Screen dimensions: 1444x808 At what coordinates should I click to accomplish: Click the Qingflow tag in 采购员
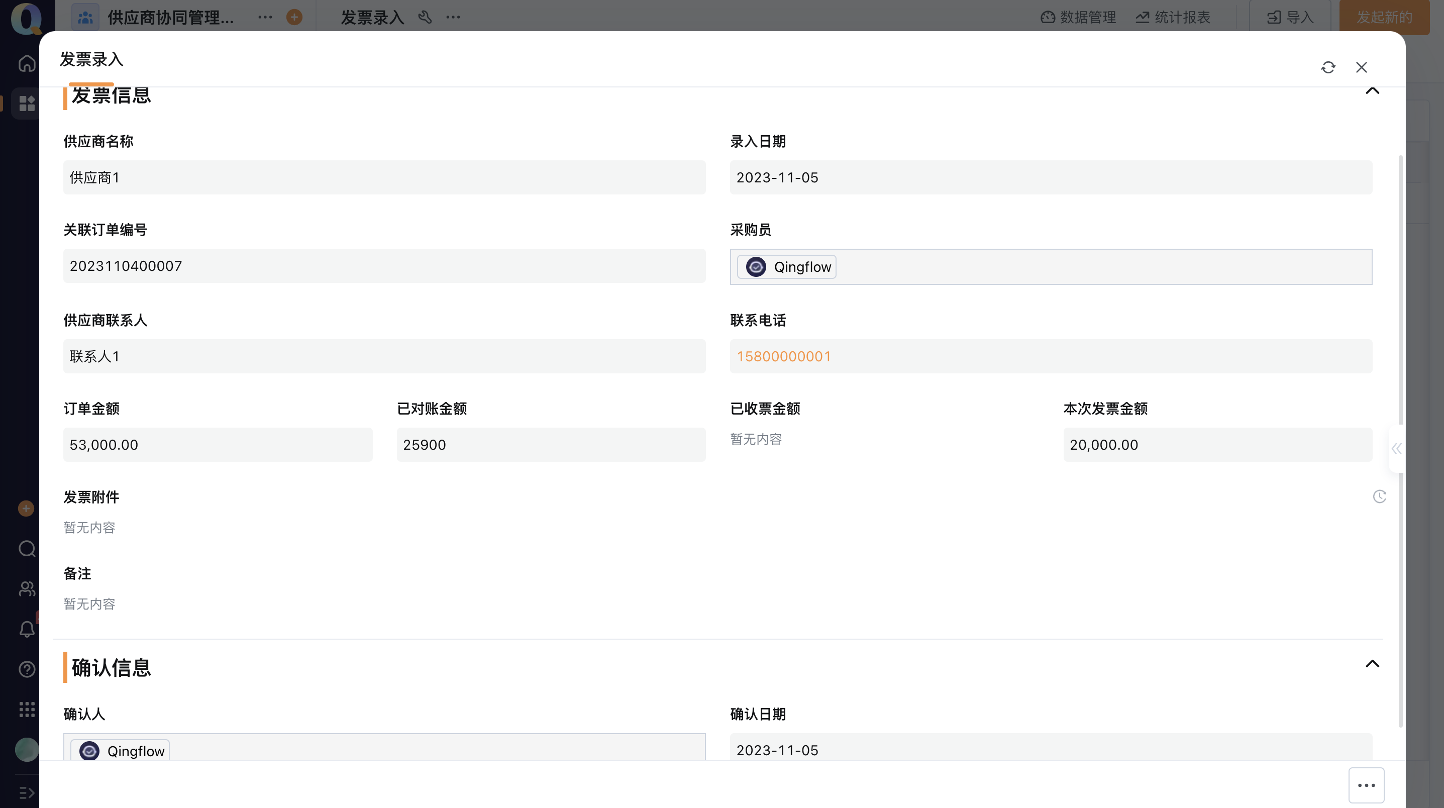point(786,267)
